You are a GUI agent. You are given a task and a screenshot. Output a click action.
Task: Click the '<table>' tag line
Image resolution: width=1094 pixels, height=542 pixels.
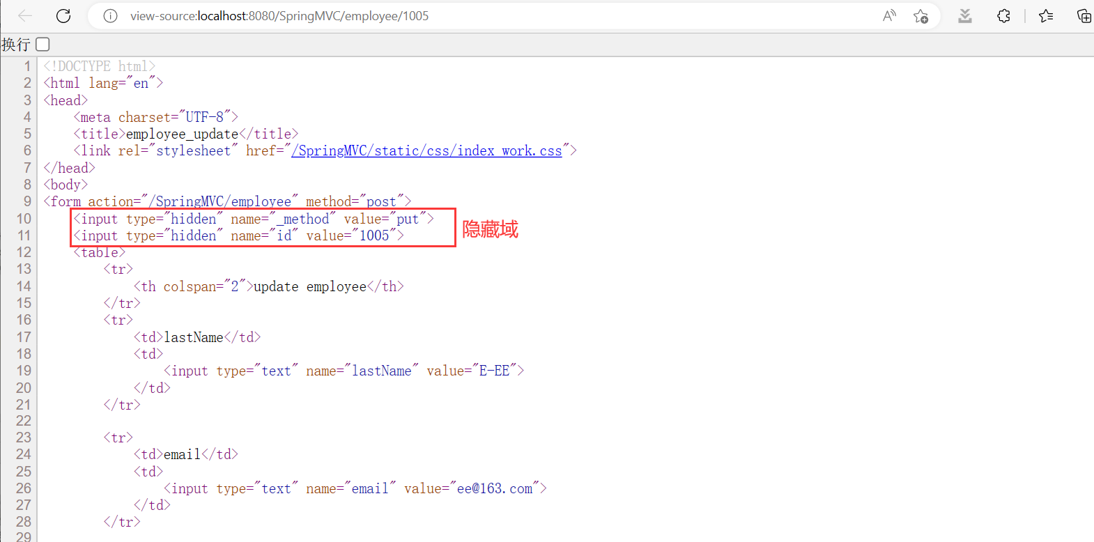click(100, 252)
